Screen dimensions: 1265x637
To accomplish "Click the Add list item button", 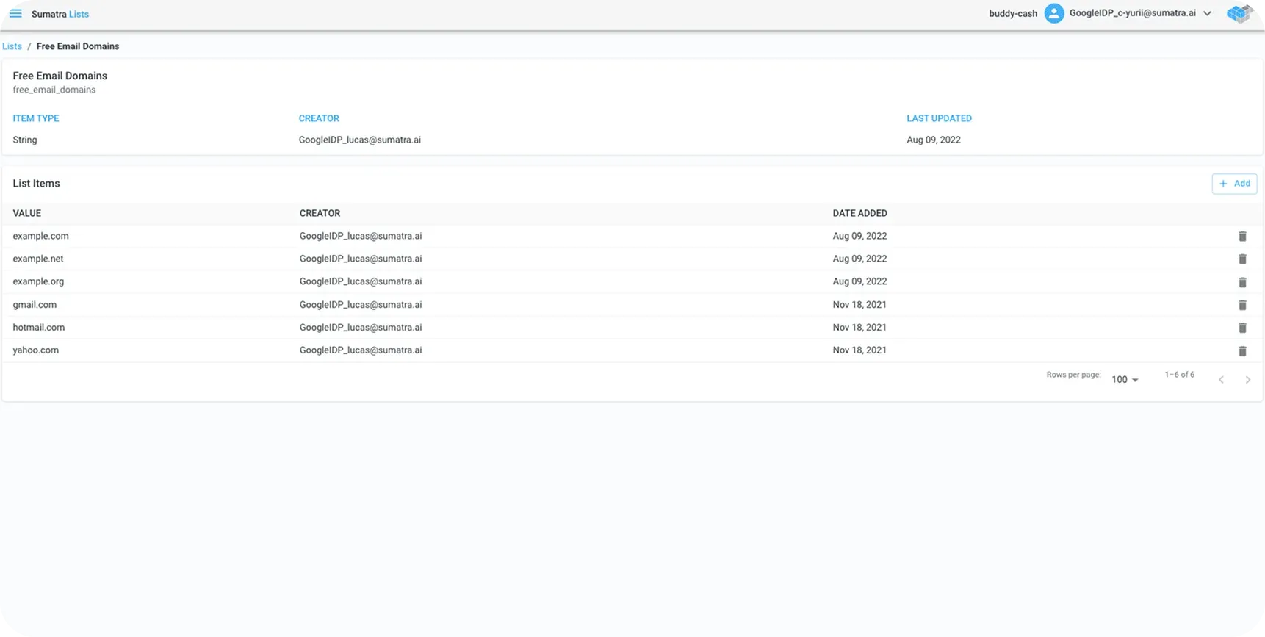I will 1234,184.
